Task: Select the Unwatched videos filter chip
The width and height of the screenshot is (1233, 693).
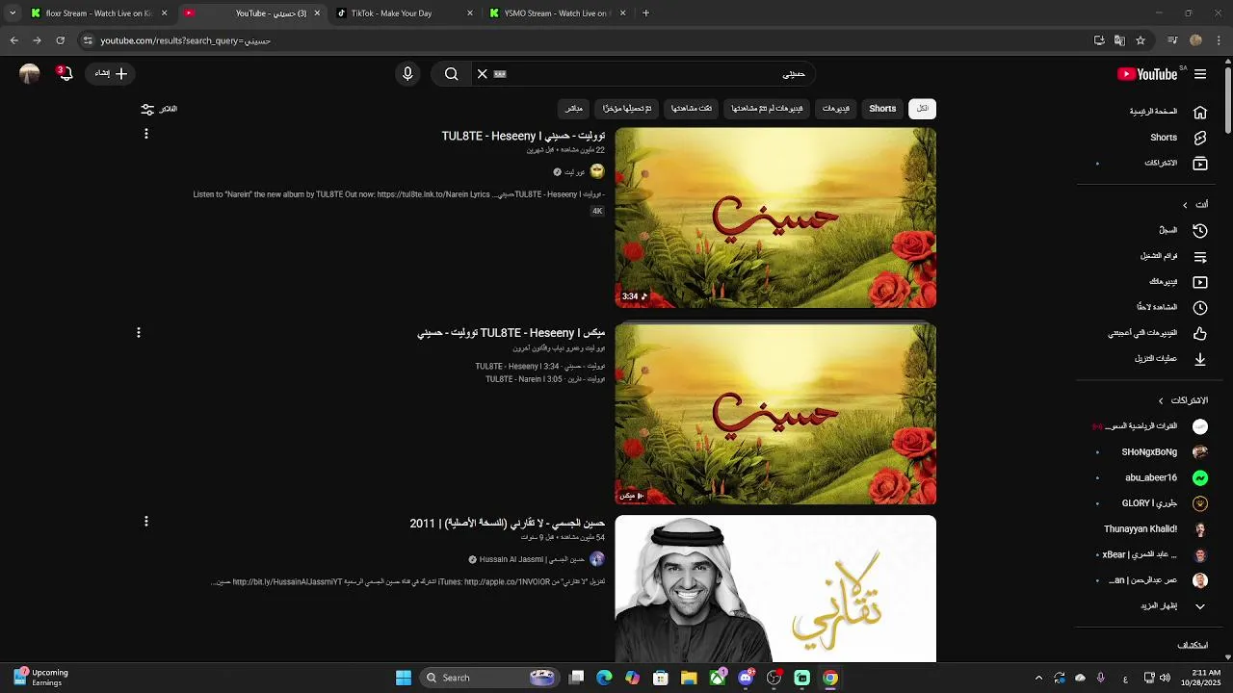Action: [x=767, y=109]
